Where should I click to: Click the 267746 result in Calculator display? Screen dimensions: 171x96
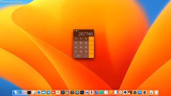[x=85, y=34]
